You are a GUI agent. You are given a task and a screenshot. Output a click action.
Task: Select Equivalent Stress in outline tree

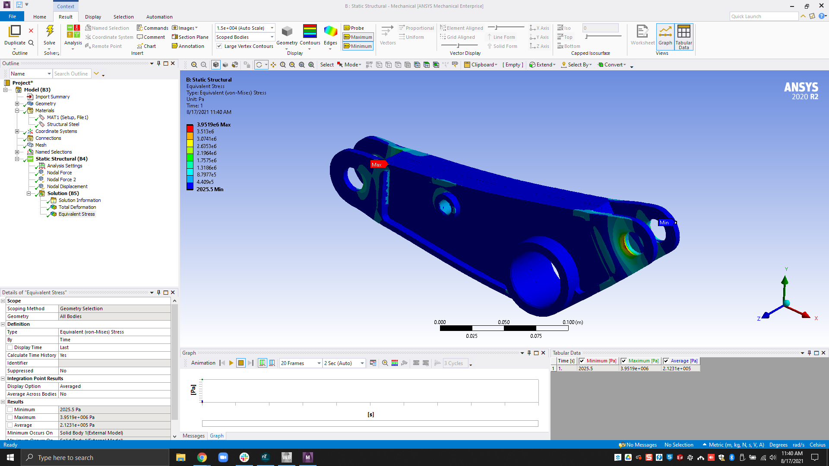pos(76,214)
